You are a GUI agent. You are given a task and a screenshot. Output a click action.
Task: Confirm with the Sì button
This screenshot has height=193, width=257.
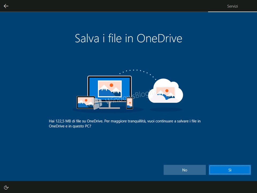pos(230,170)
